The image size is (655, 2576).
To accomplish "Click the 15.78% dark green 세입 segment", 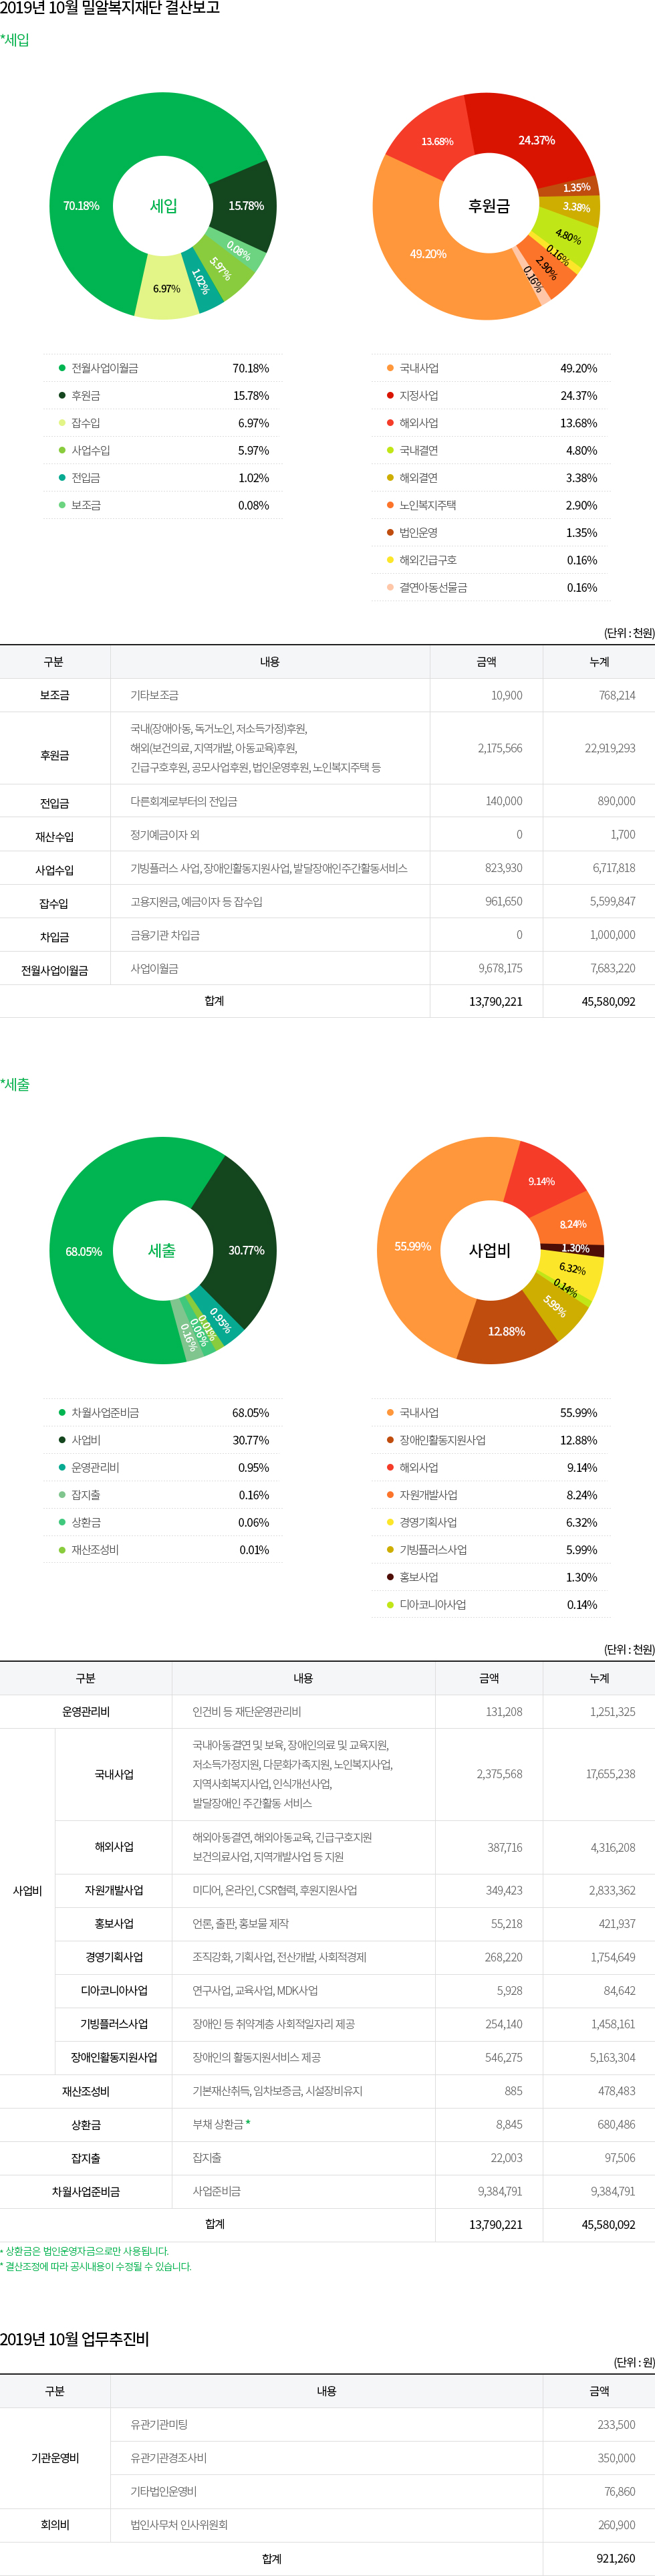I will [246, 206].
